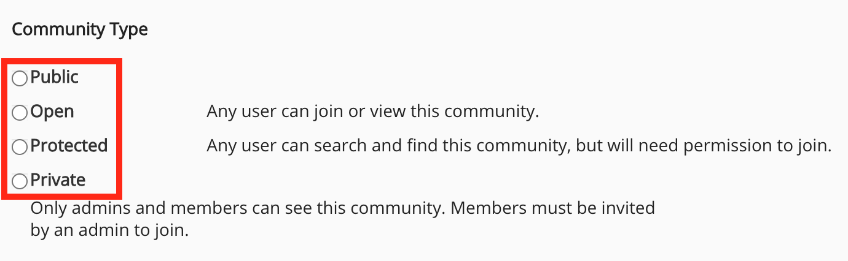Click the 'Members must be invited' sentence
The height and width of the screenshot is (261, 848).
[552, 208]
